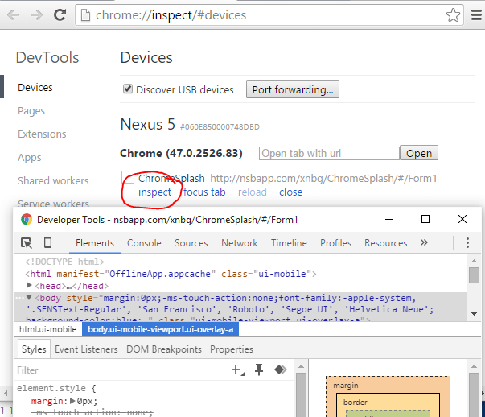485x417 pixels.
Task: Select the Styles sidebar tab
Action: (x=34, y=349)
